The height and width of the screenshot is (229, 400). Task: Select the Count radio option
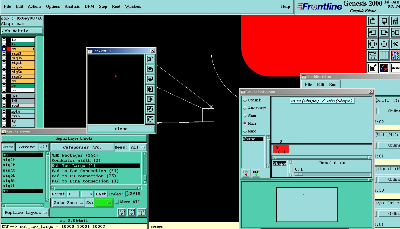[x=245, y=100]
